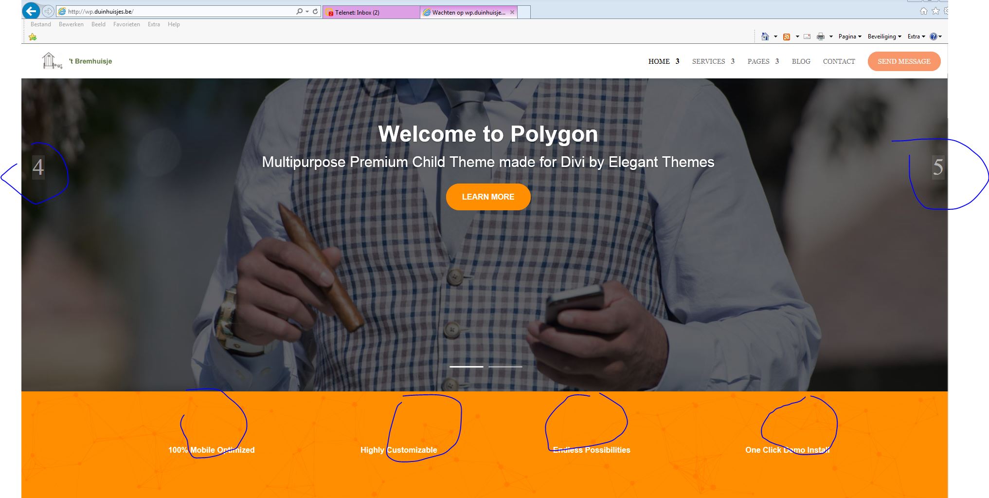Image resolution: width=989 pixels, height=498 pixels.
Task: Go back with the browser Back arrow
Action: click(31, 11)
